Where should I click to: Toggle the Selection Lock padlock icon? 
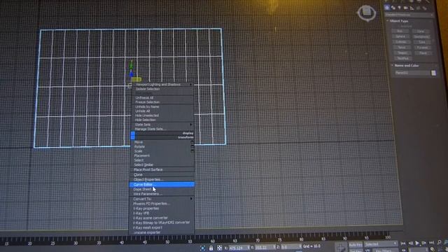pyautogui.click(x=211, y=248)
